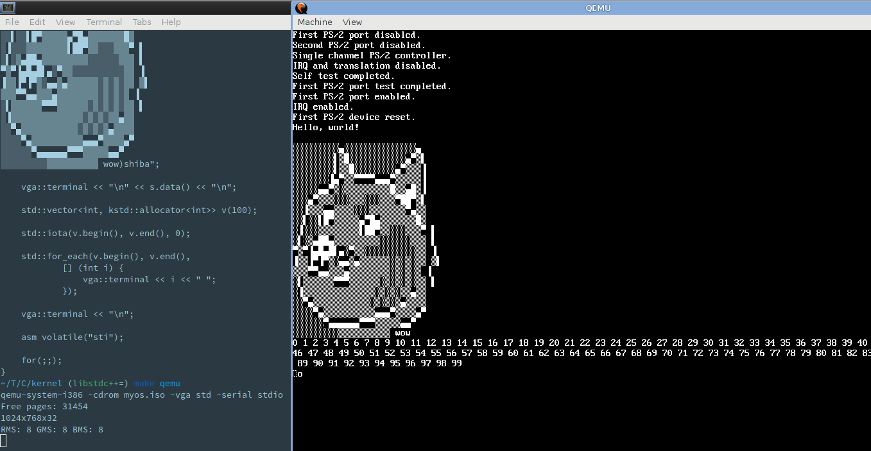Screen dimensions: 871x451
Task: Open the terminal's View menu
Action: [65, 22]
